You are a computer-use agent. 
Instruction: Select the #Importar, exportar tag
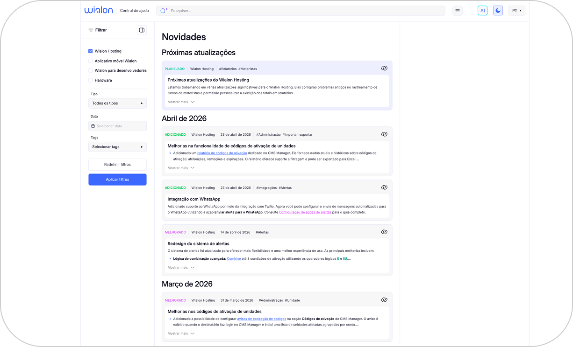[x=297, y=135]
